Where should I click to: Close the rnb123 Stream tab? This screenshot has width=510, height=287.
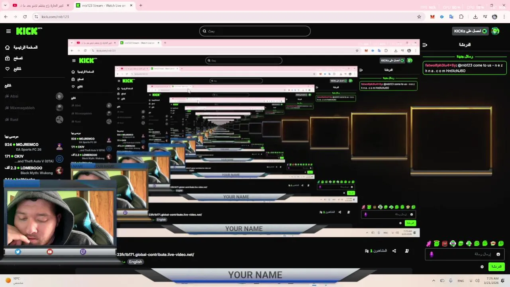(x=131, y=6)
